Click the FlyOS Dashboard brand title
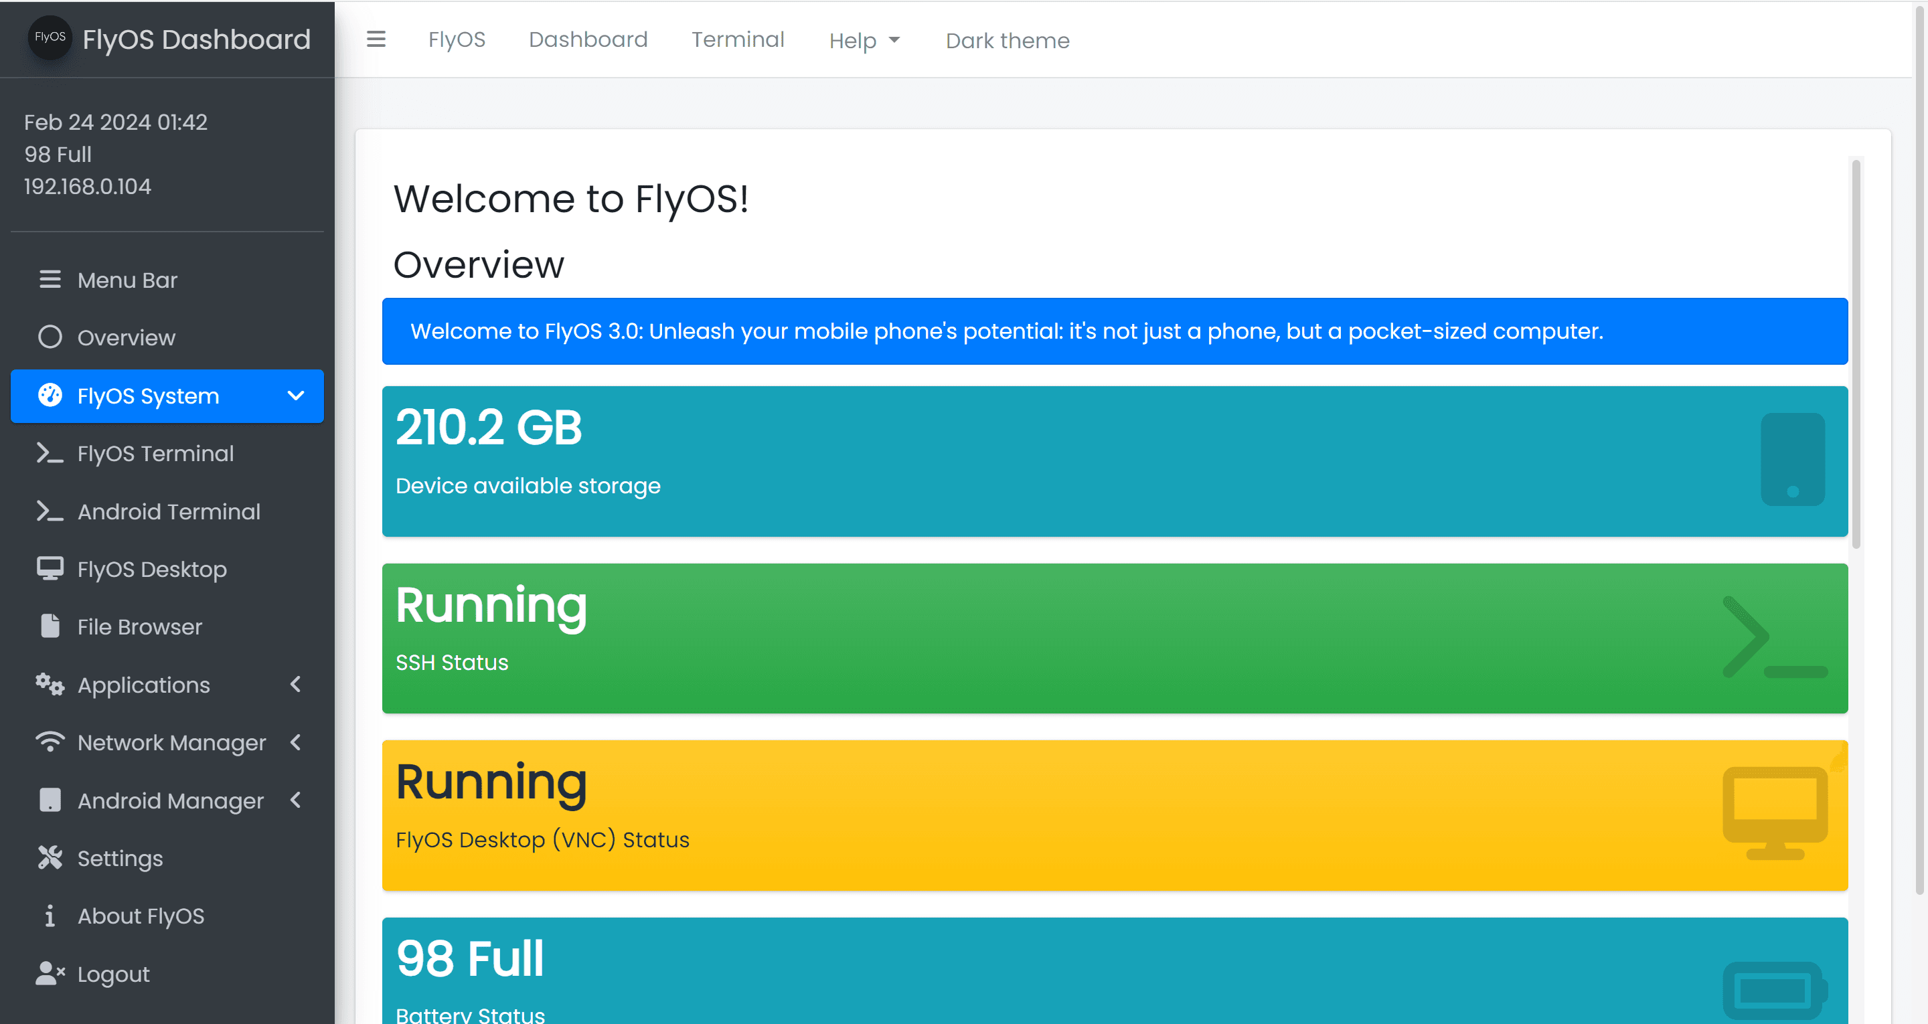Viewport: 1928px width, 1024px height. click(x=196, y=39)
